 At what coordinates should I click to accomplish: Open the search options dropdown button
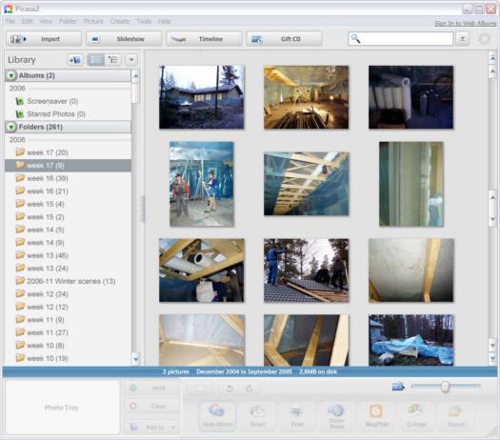[x=462, y=39]
